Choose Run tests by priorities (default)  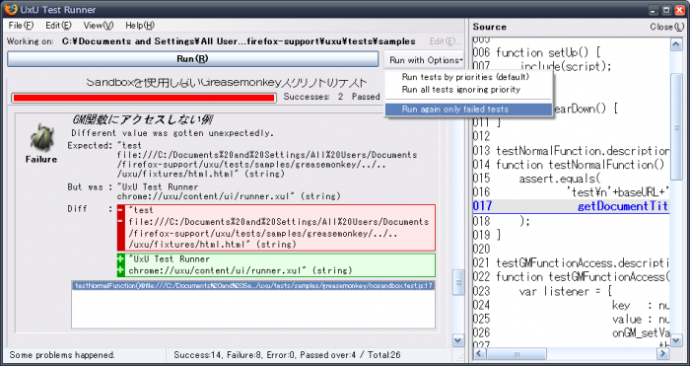pos(465,77)
